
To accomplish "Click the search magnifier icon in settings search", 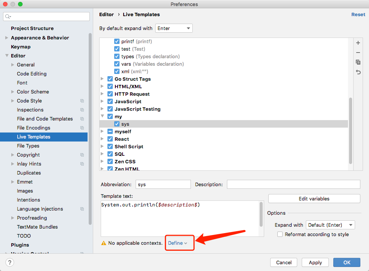I will 8,17.
